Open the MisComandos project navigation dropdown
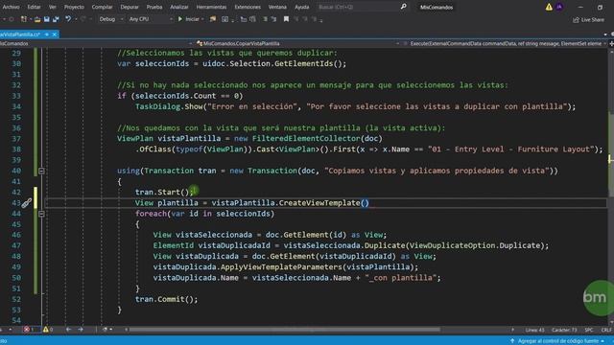 tap(96, 43)
